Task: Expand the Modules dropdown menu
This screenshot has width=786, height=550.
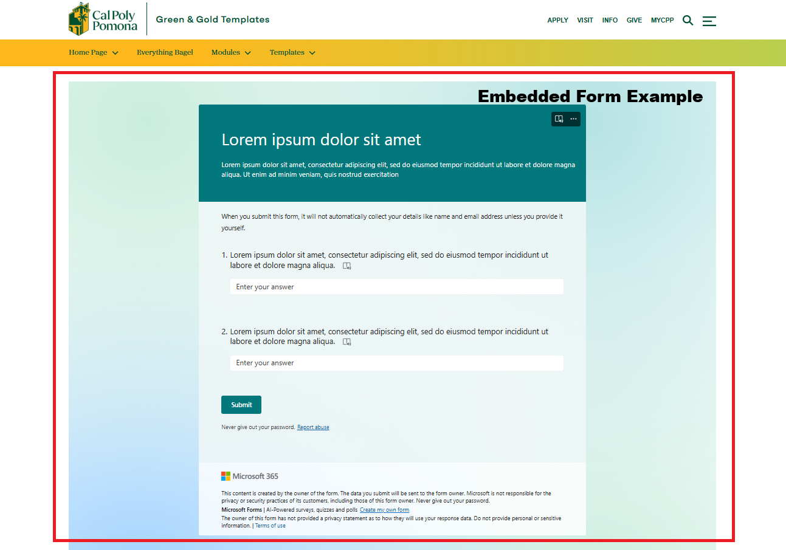Action: [231, 53]
